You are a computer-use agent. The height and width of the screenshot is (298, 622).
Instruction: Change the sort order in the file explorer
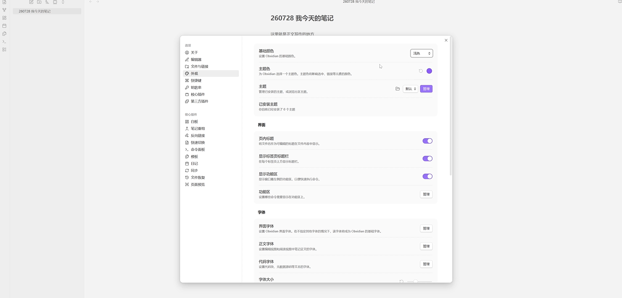[47, 2]
